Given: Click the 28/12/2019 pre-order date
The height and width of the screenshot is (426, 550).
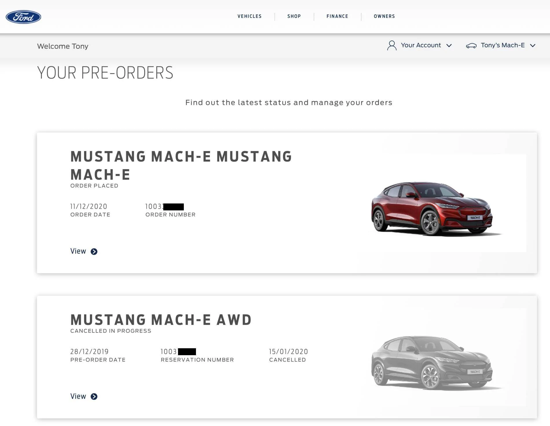Looking at the screenshot, I should (x=89, y=351).
